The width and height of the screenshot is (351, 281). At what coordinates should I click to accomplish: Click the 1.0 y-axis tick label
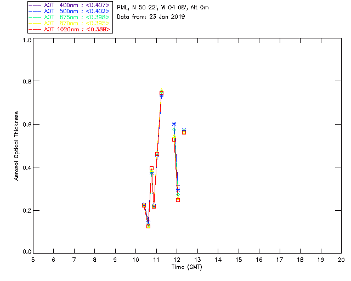coord(27,40)
